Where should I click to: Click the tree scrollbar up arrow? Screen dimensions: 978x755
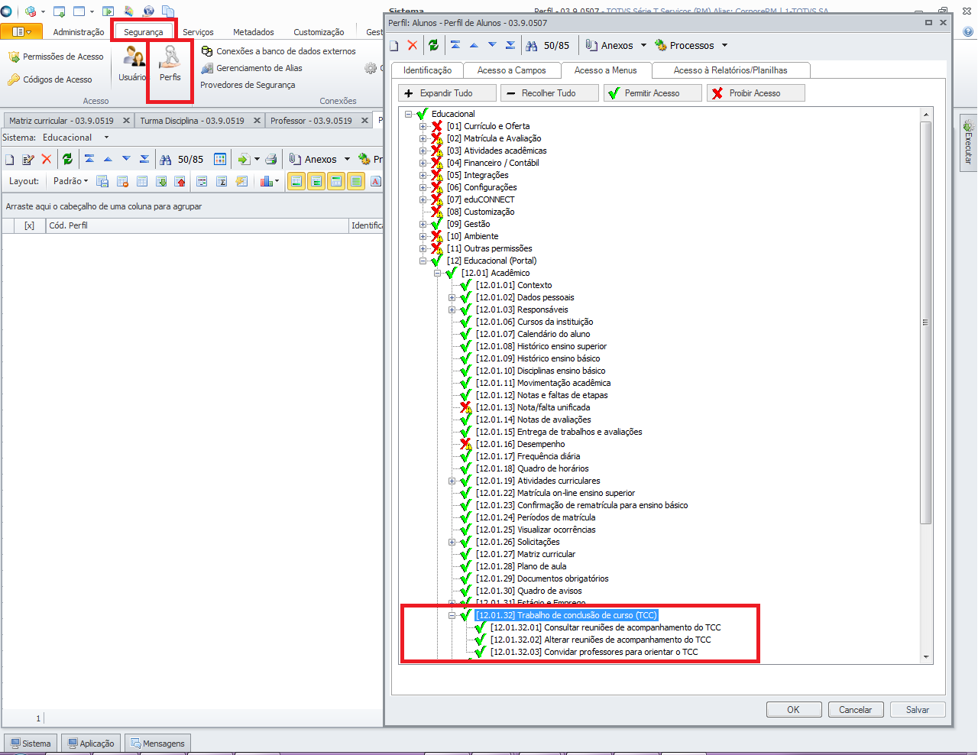[926, 115]
